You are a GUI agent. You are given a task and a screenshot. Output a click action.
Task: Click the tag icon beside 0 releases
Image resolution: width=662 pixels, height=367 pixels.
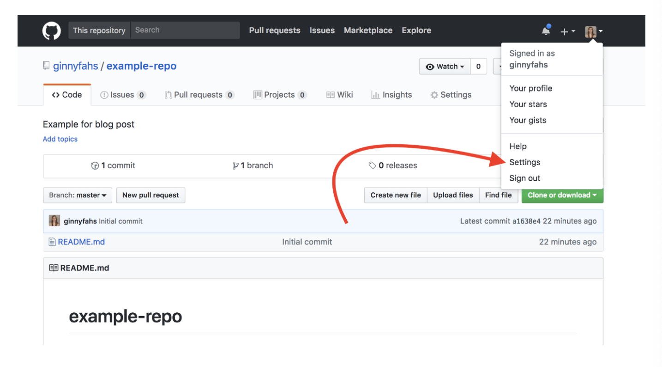pos(372,165)
